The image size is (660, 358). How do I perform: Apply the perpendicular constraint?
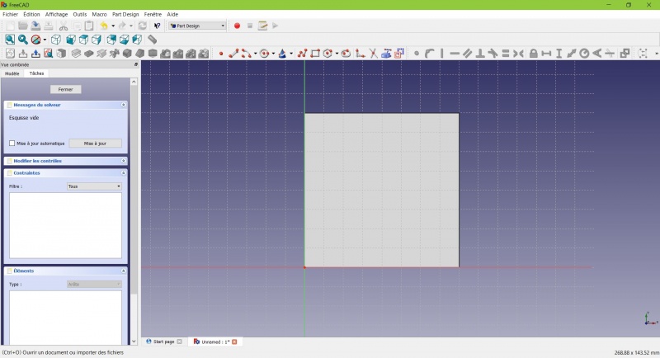point(480,54)
